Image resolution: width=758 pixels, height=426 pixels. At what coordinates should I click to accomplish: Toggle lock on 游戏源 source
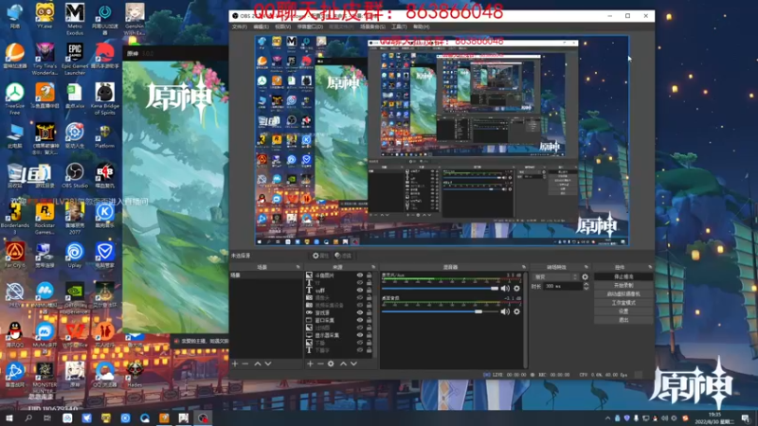370,312
